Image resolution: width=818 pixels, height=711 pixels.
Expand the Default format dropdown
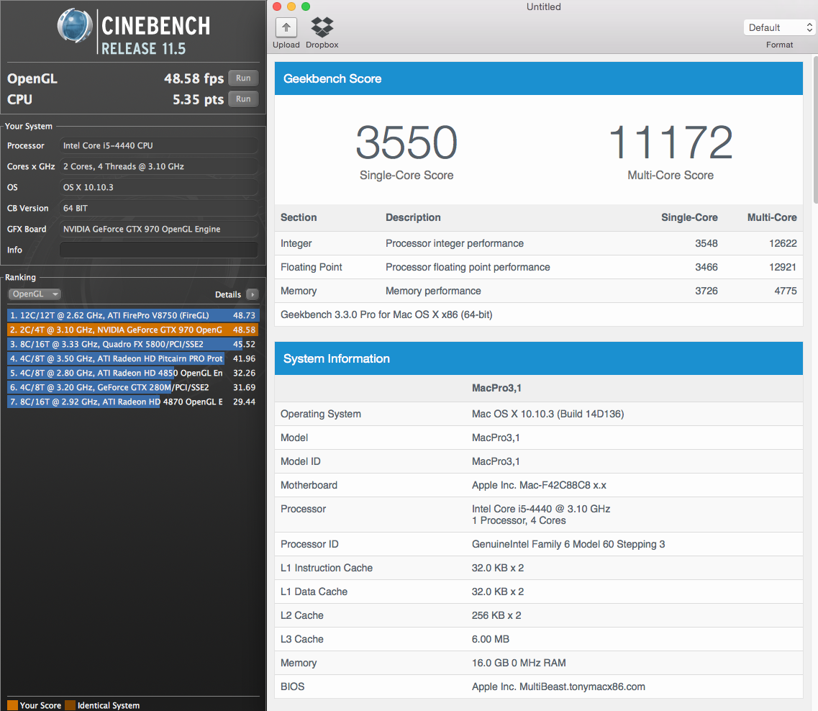point(779,27)
